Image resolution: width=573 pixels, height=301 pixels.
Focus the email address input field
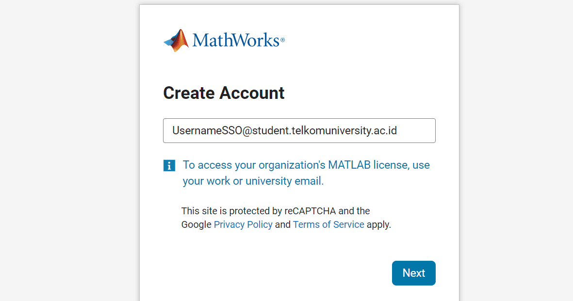coord(299,130)
